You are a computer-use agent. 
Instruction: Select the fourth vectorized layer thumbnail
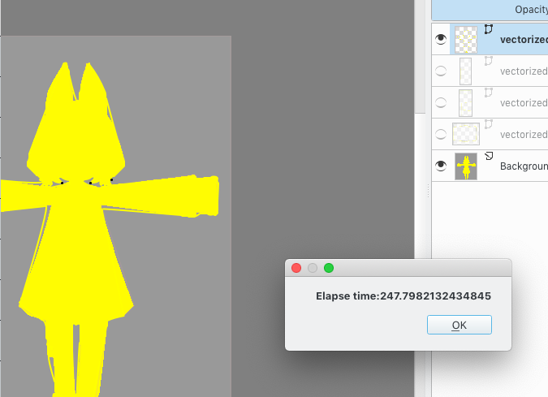pos(465,134)
